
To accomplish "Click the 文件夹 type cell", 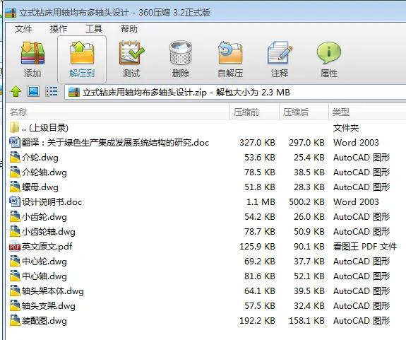I will click(x=346, y=128).
